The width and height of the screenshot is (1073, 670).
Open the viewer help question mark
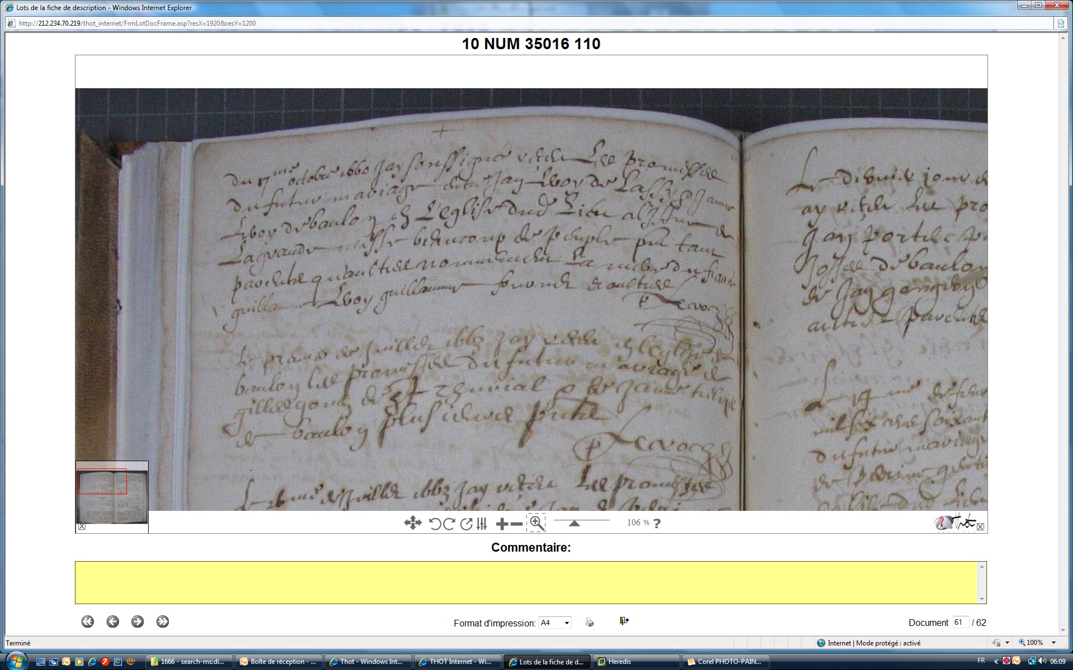click(x=657, y=524)
